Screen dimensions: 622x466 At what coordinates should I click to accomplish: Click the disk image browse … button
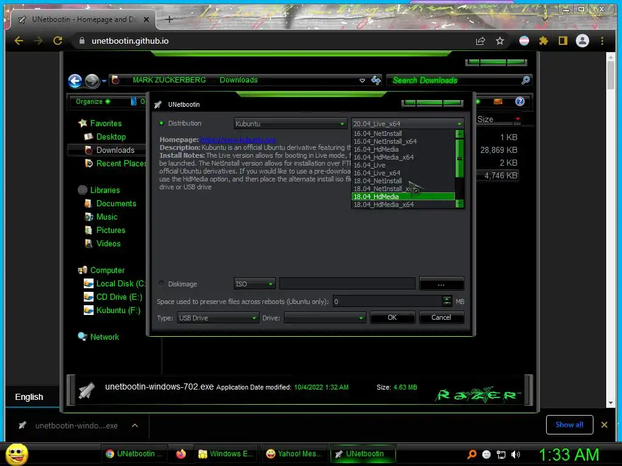click(441, 284)
